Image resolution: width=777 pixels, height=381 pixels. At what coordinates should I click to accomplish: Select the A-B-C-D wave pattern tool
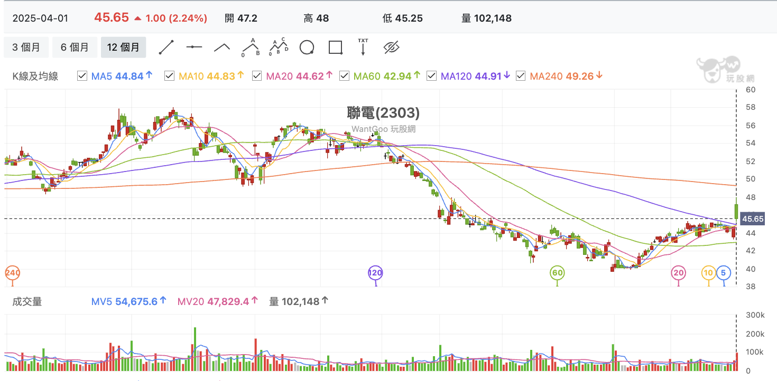point(279,47)
